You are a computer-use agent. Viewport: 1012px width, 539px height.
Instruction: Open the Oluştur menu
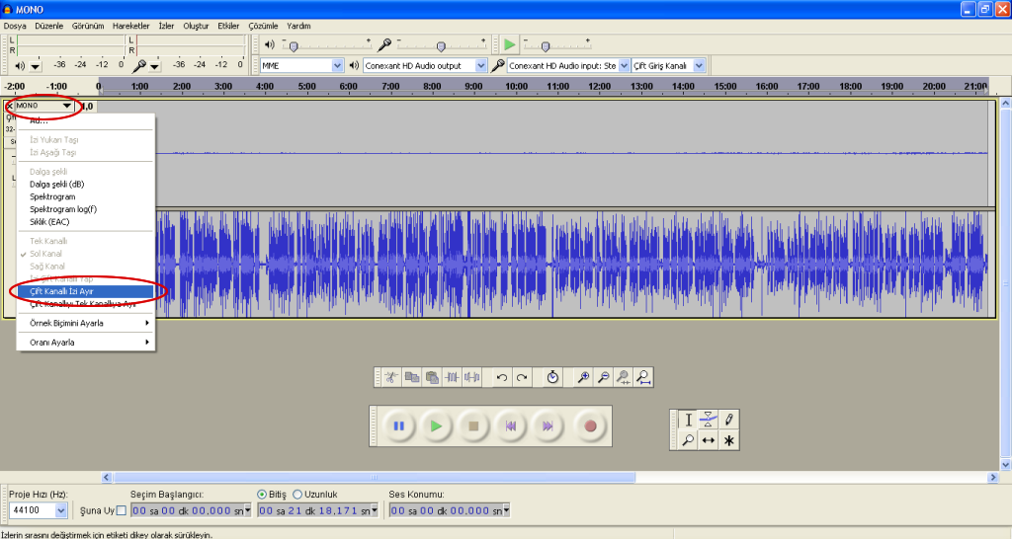pyautogui.click(x=197, y=26)
